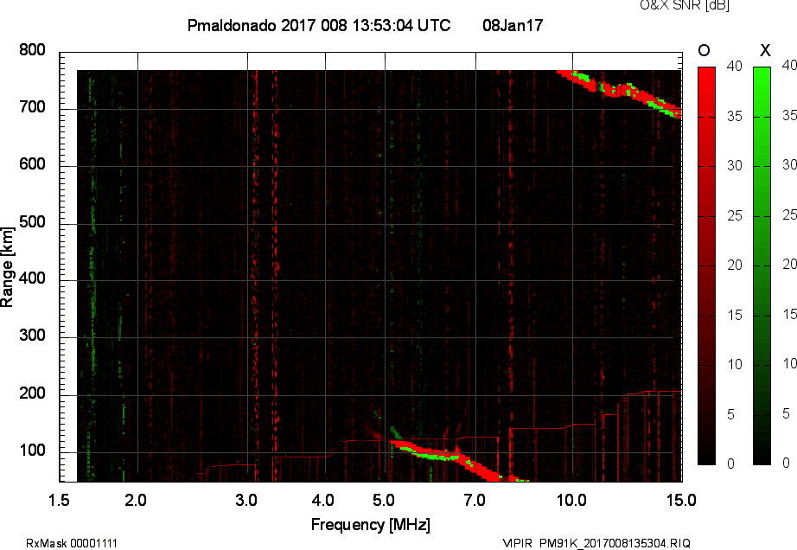Screen dimensions: 797x550
Task: Click the 'Range [km]' axis label
Action: [7, 267]
